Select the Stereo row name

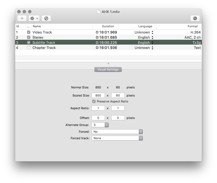[38, 38]
